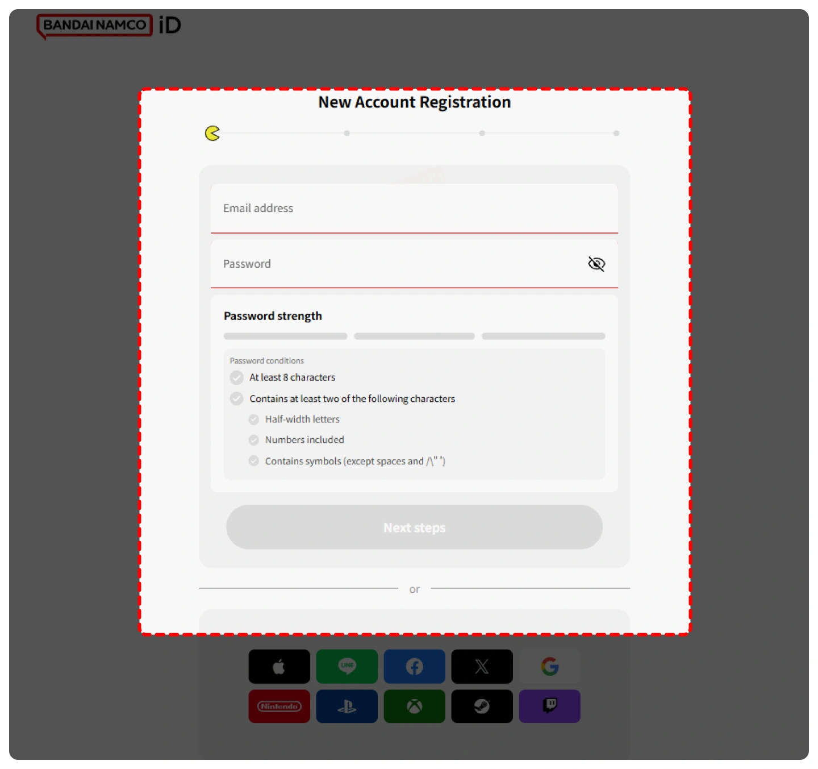Choose the PlayStation login icon
The image size is (818, 769).
click(x=347, y=706)
